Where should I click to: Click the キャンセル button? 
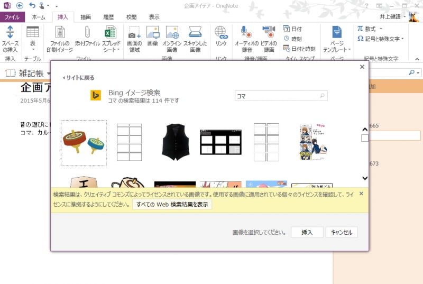(342, 232)
